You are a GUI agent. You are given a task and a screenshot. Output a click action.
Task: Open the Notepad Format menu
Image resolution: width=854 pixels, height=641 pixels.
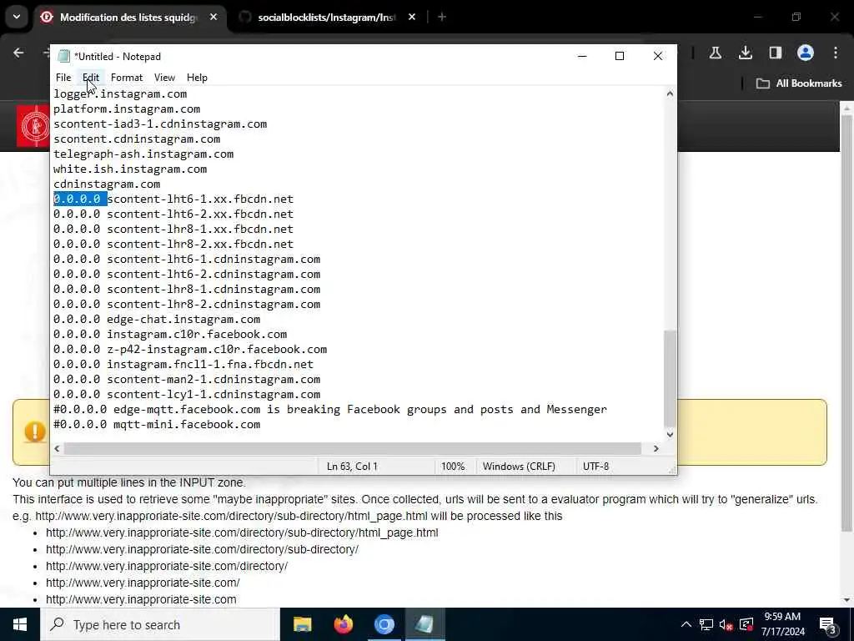coord(127,78)
